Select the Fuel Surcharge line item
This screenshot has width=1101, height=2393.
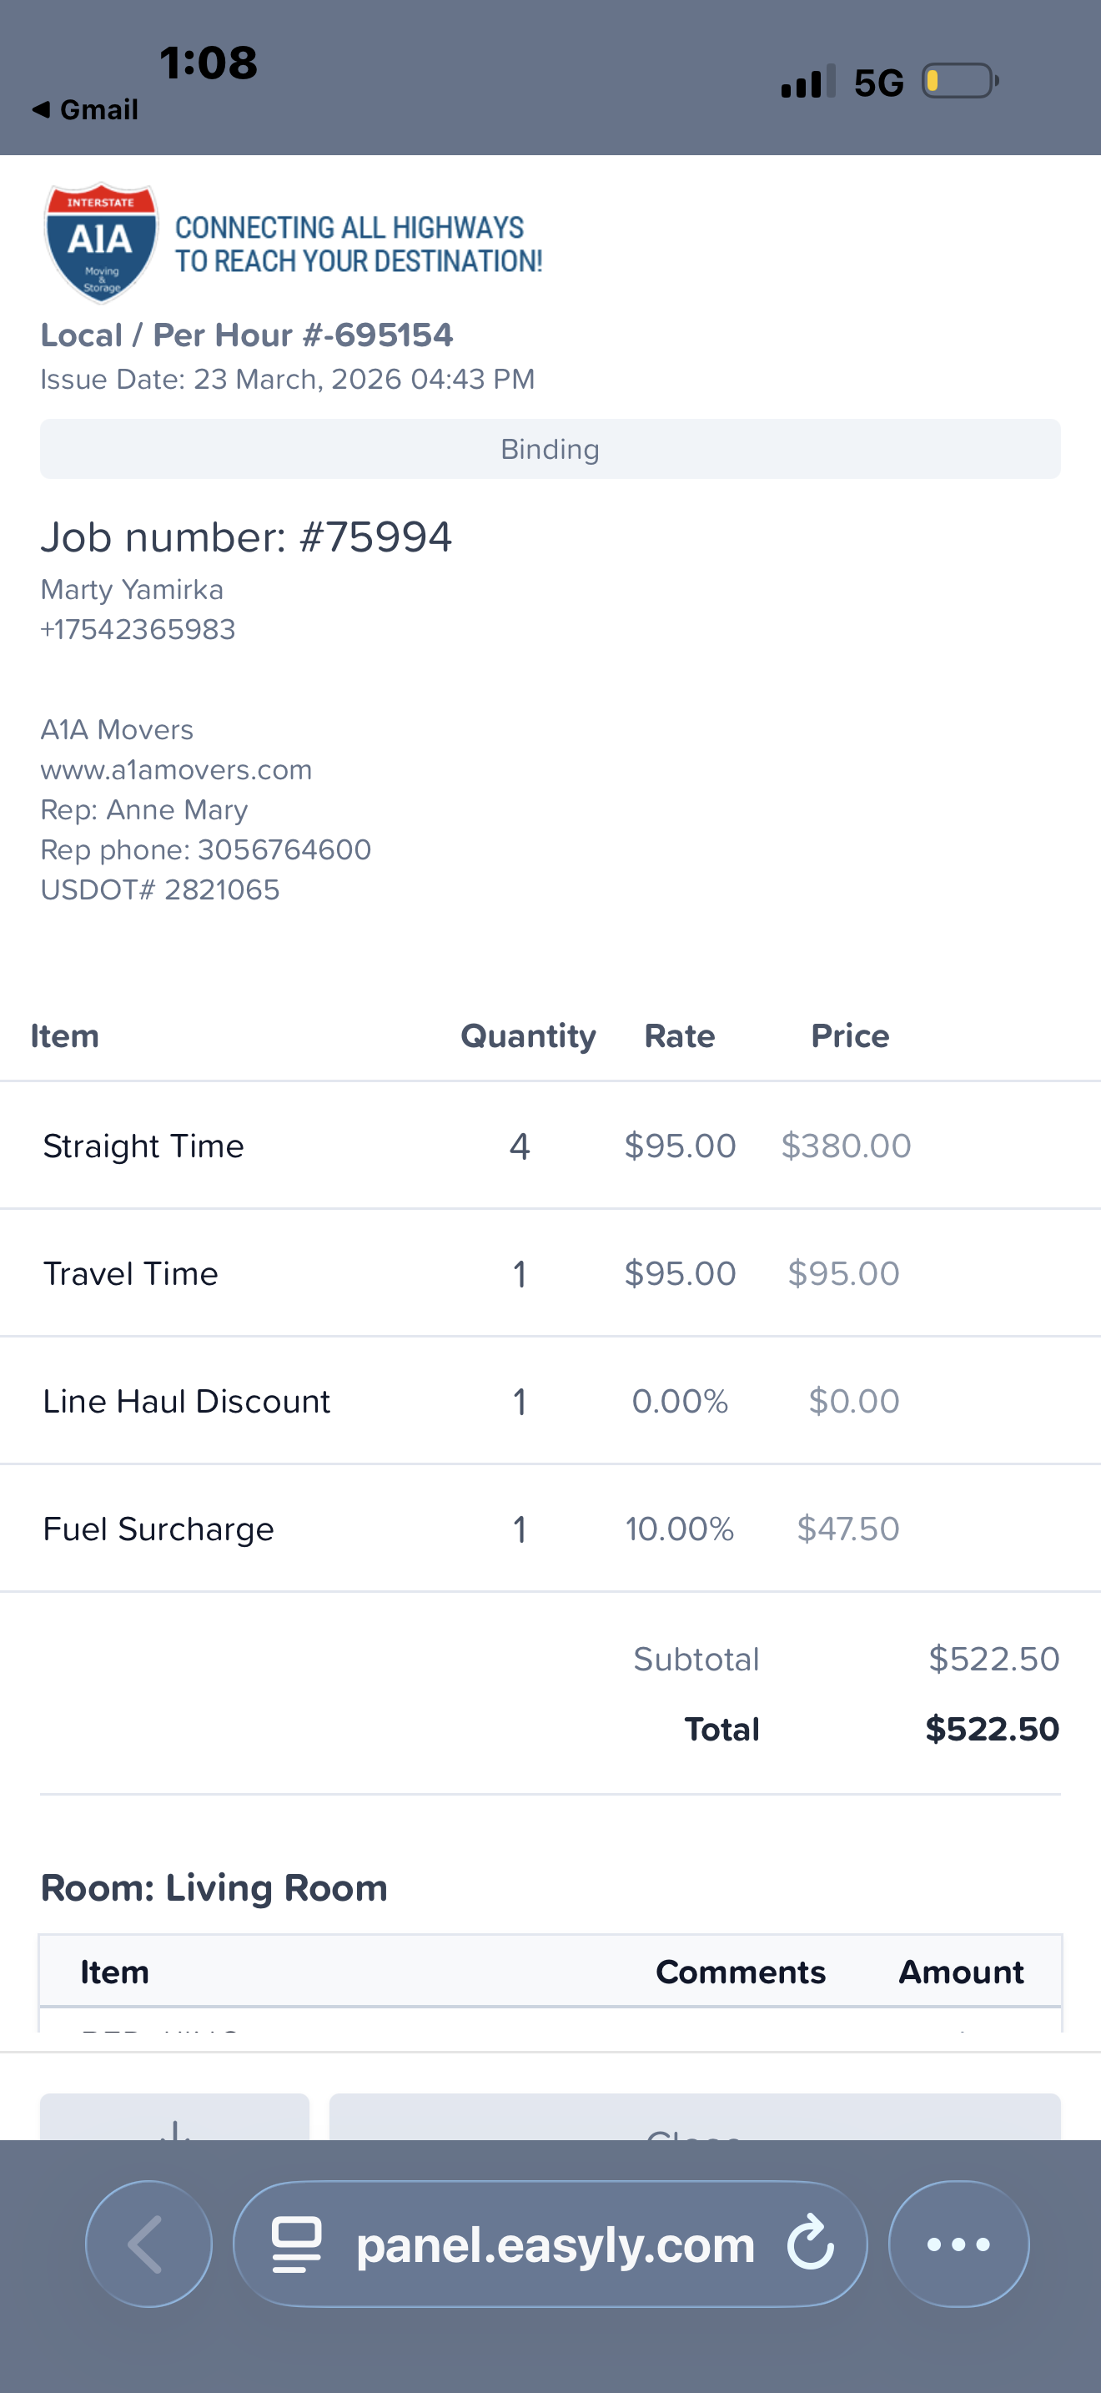158,1529
